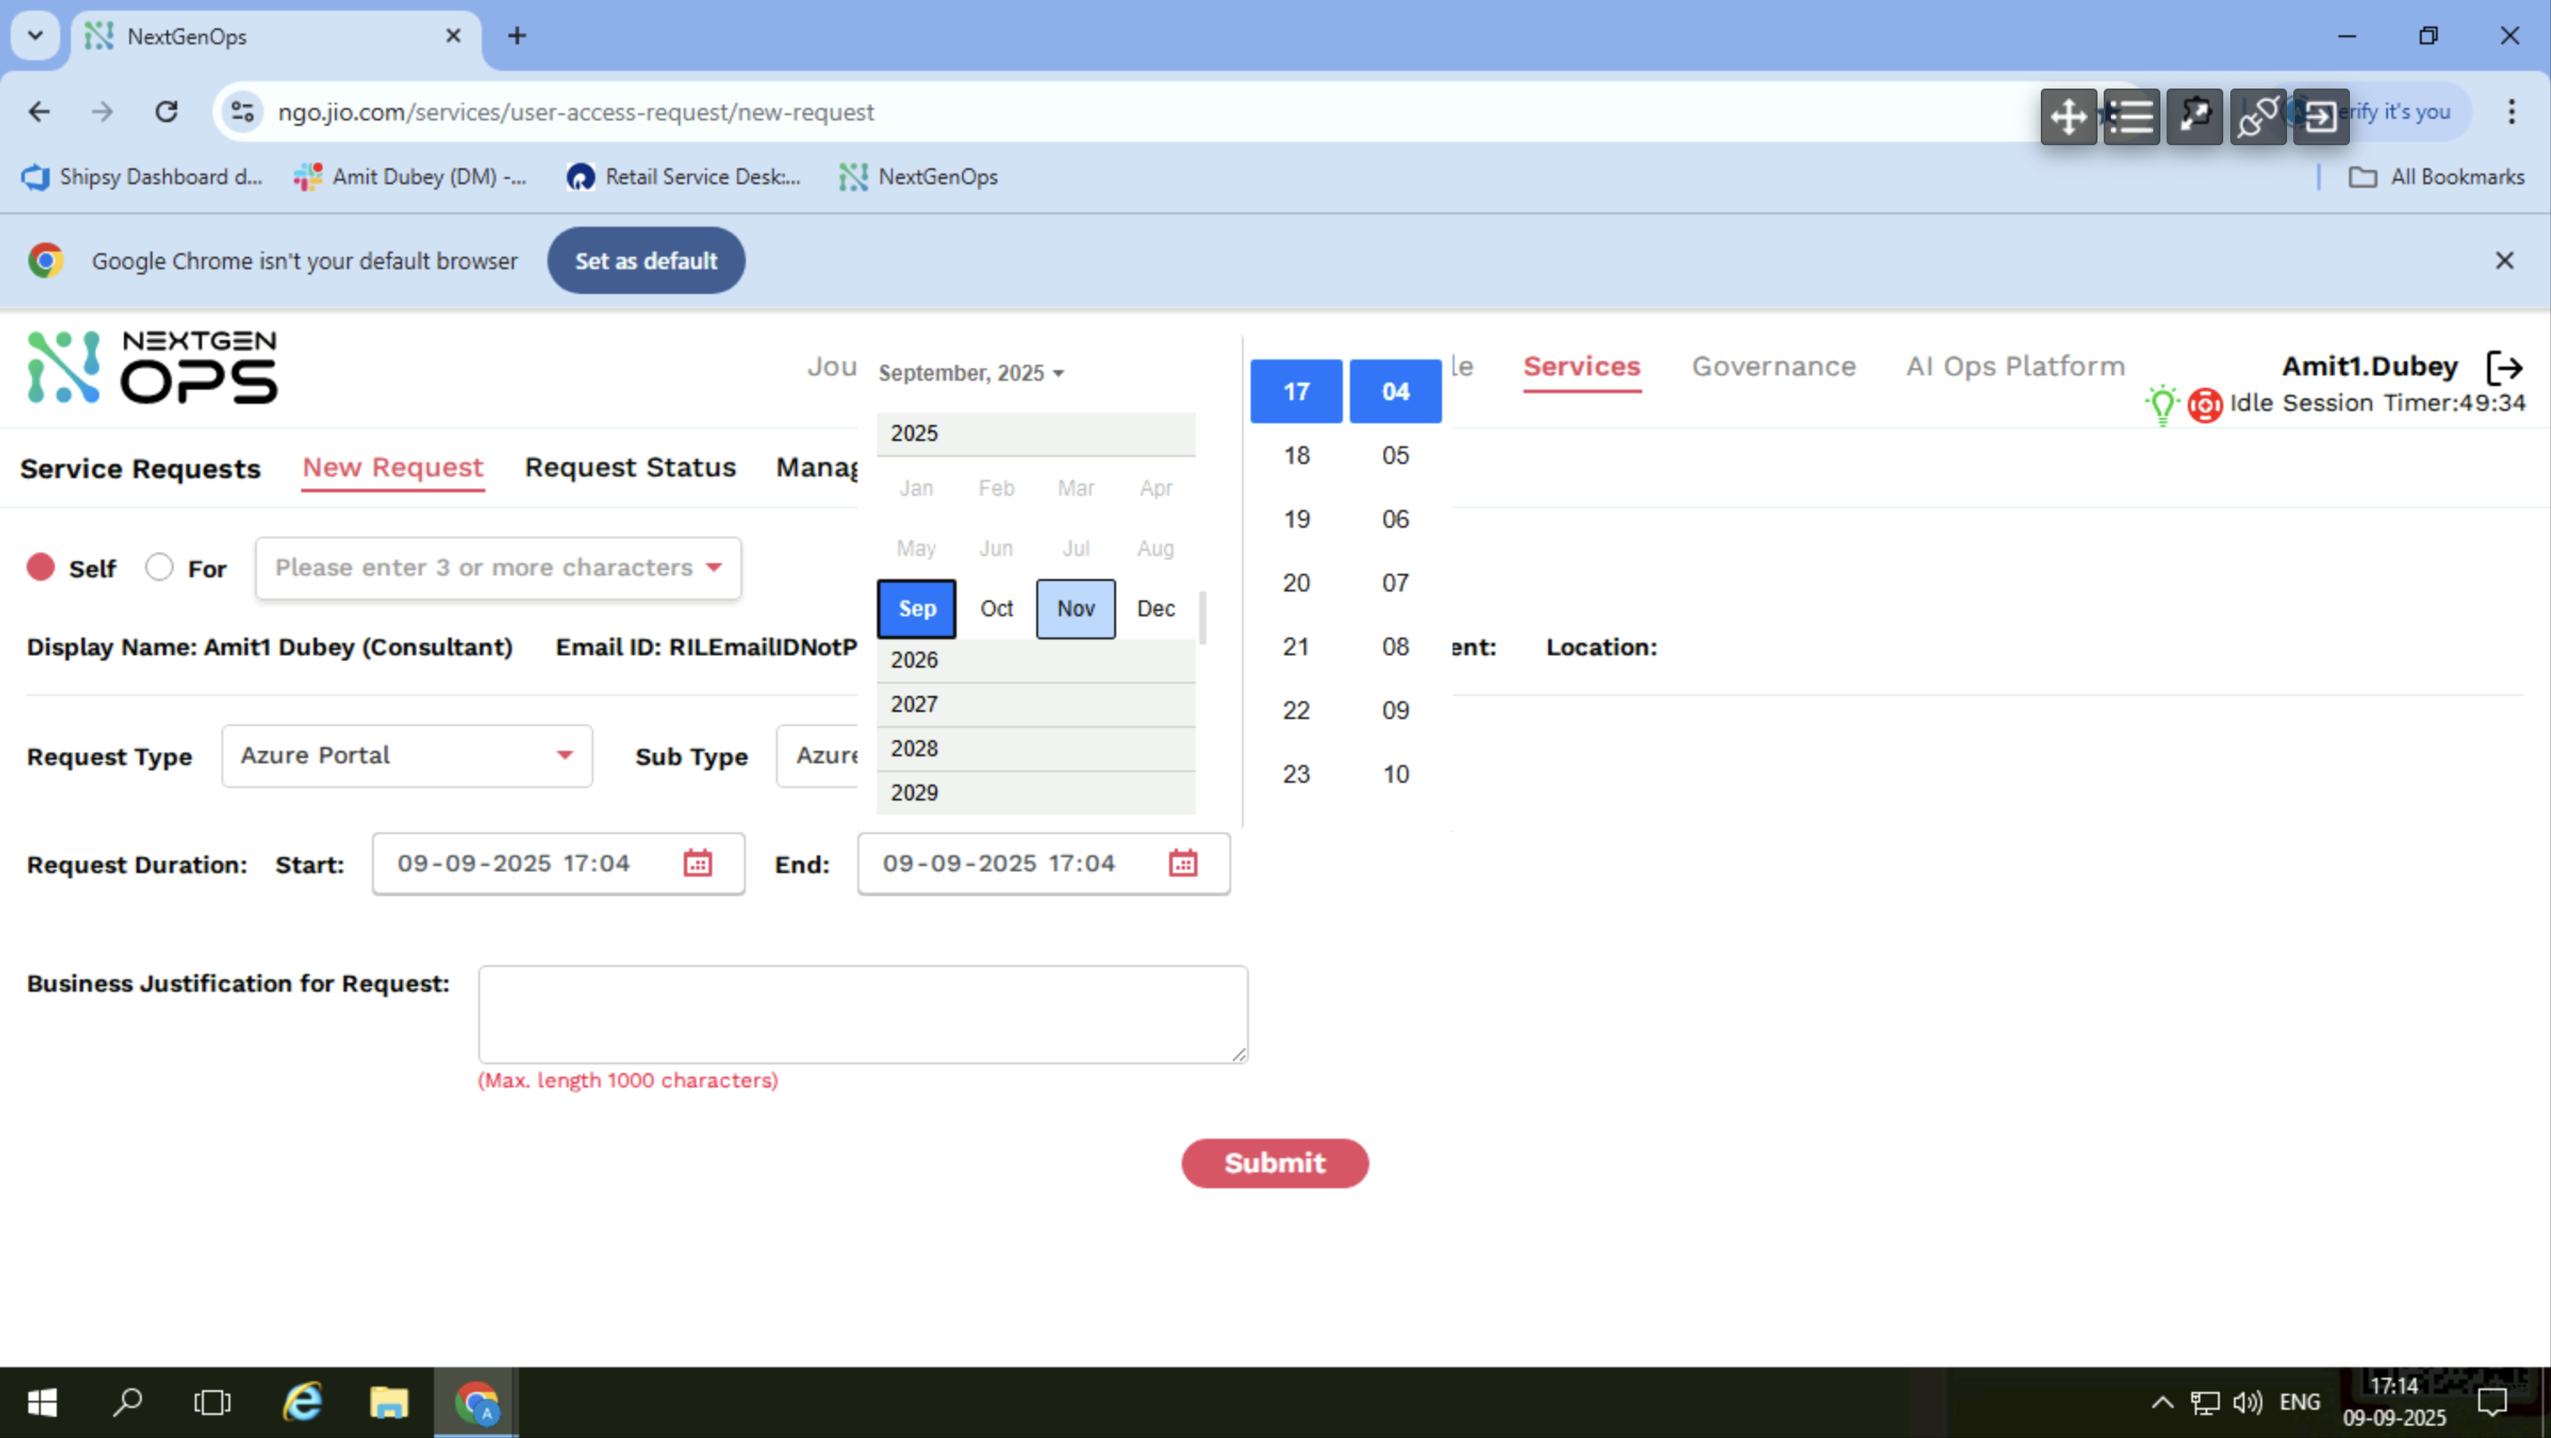Switch to the Request Status tab
The height and width of the screenshot is (1438, 2551).
[x=630, y=468]
